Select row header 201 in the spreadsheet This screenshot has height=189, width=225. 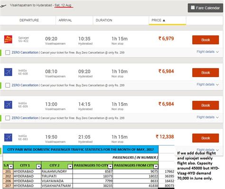8,171
